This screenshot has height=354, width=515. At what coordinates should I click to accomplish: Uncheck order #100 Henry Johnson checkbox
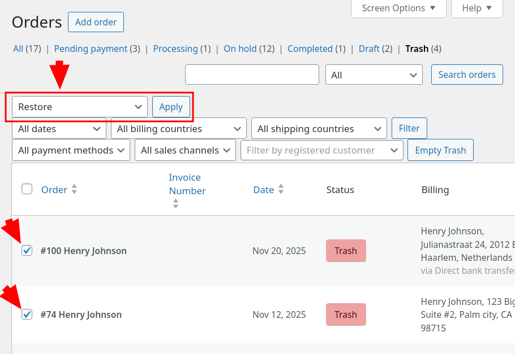click(x=27, y=250)
